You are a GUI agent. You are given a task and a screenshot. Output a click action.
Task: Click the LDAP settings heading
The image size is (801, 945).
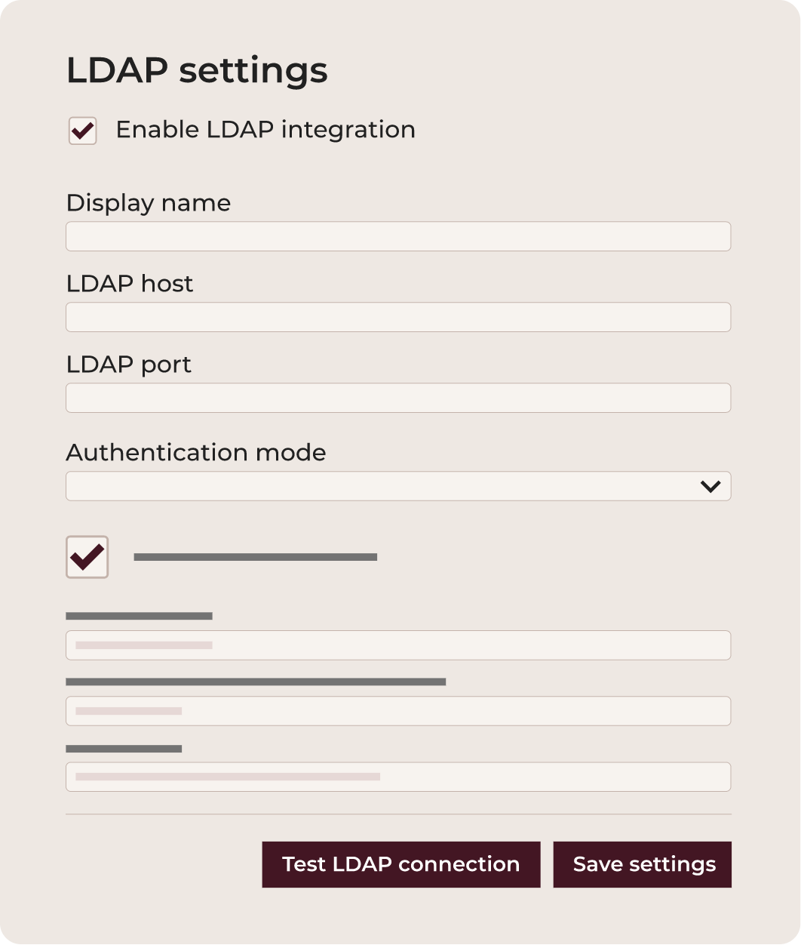tap(197, 69)
